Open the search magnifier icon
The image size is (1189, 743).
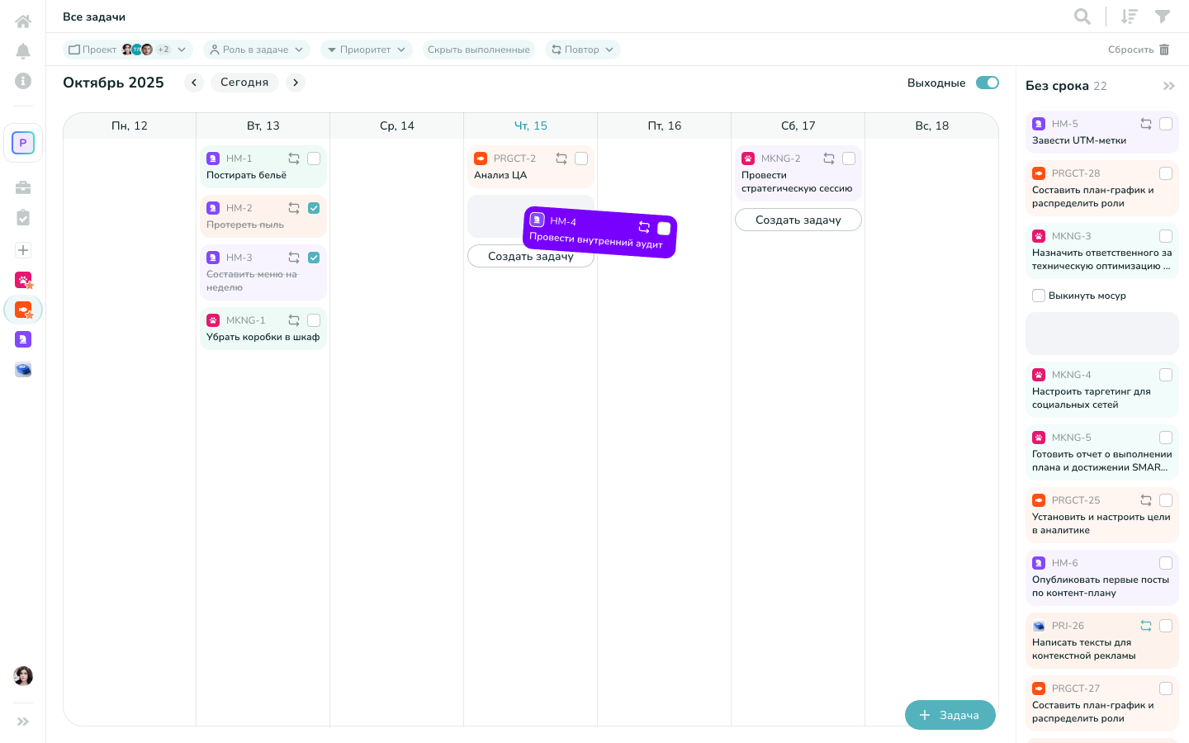(1082, 17)
